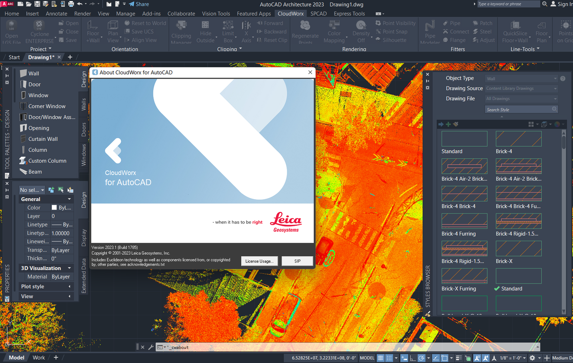Open the No selection dropdown in Properties
Screen dimensions: 573x363
click(32, 190)
